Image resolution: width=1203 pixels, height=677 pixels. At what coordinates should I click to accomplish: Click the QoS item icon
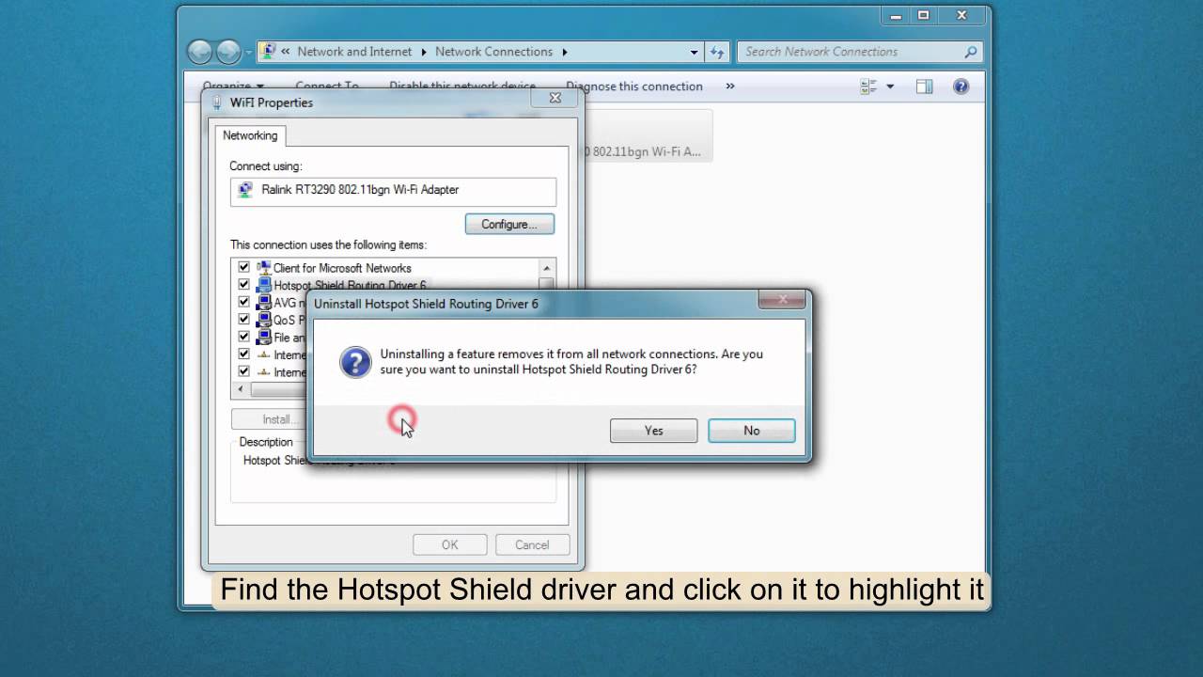pos(263,320)
